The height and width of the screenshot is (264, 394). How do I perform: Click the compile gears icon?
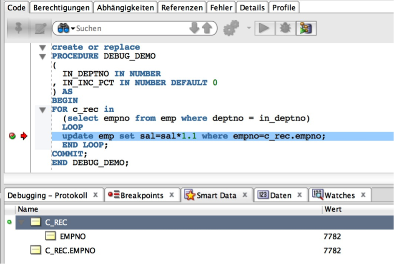click(231, 28)
